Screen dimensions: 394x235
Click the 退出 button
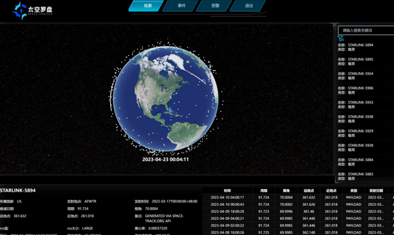[248, 6]
